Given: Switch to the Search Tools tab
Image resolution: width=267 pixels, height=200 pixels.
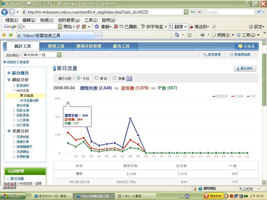Looking at the screenshot, I should point(56,46).
